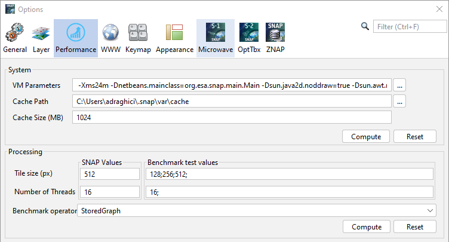The image size is (449, 242).
Task: Select the Appearance options icon
Action: 175,38
